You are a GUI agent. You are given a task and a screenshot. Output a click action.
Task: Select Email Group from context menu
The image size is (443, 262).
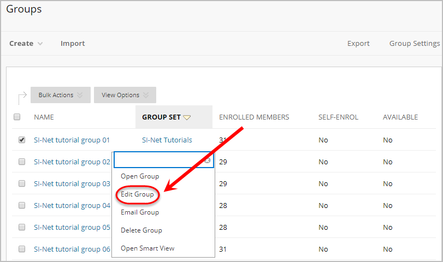click(140, 212)
